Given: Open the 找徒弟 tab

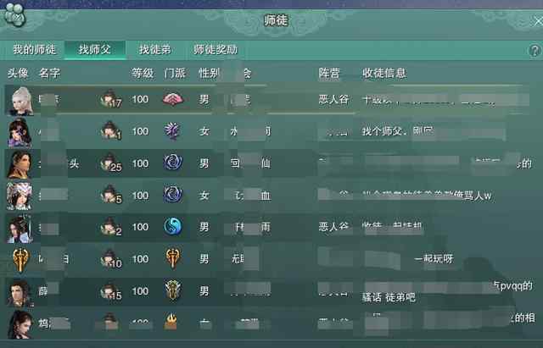Looking at the screenshot, I should (x=154, y=50).
